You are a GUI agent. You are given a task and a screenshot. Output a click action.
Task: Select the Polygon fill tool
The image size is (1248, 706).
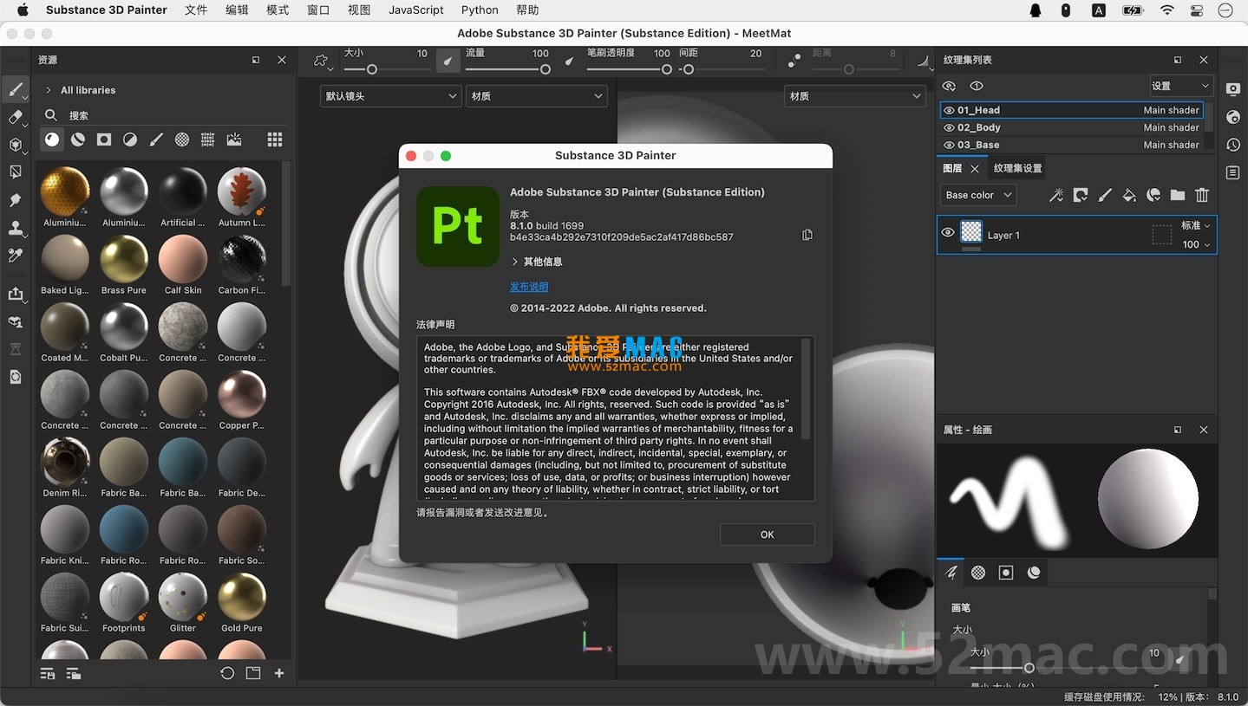click(16, 172)
